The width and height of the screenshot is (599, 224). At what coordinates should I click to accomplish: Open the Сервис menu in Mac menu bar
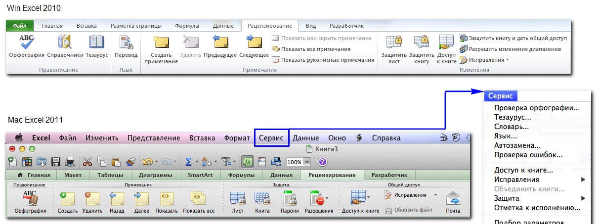(271, 138)
